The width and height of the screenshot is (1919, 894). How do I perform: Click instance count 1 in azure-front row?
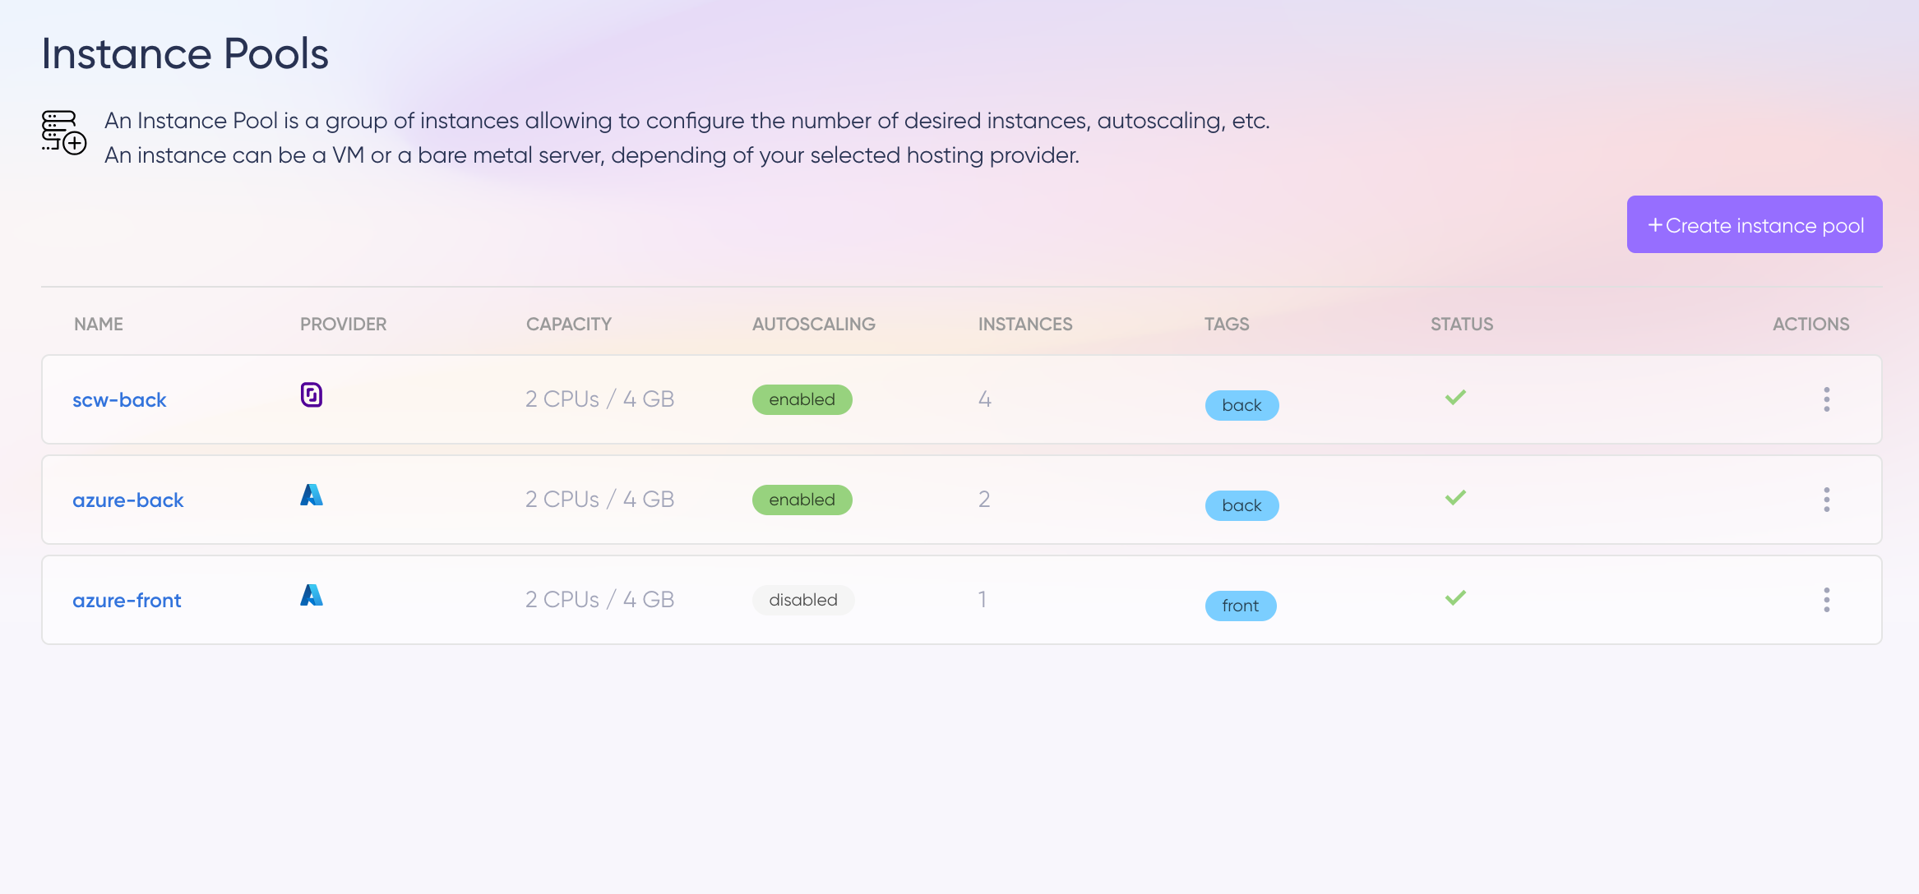pyautogui.click(x=983, y=600)
